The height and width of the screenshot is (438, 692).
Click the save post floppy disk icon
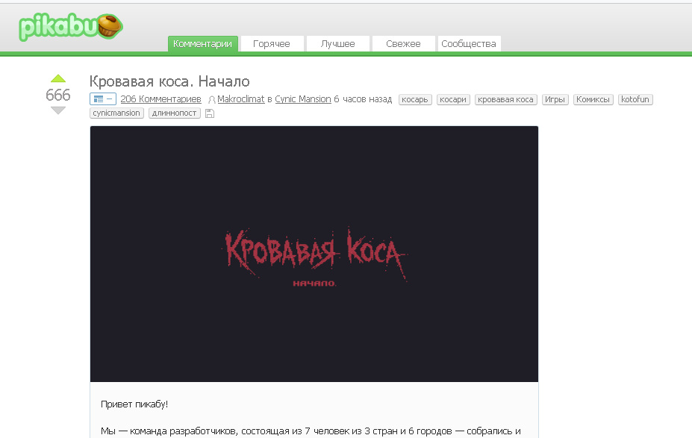coord(209,113)
